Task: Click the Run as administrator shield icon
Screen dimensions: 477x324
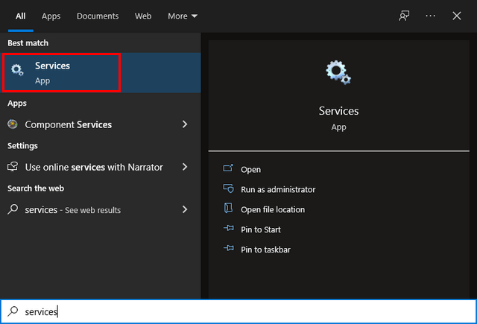Action: coord(229,188)
